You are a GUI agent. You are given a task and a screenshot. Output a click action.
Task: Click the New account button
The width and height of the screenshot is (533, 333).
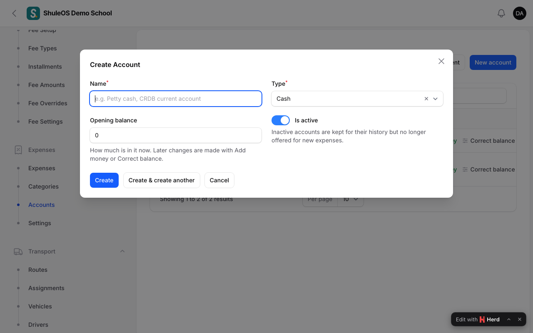click(x=493, y=62)
